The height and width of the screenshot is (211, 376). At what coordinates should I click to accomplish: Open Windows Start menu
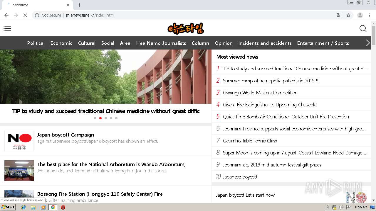(x=8, y=207)
